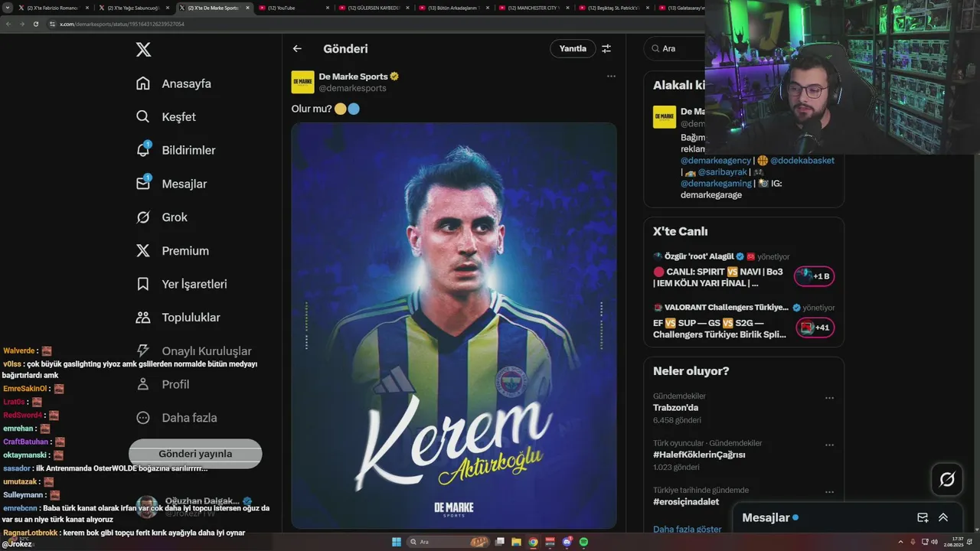Screen dimensions: 980x551
Task: Open Anasayfa home in the sidebar
Action: click(173, 83)
